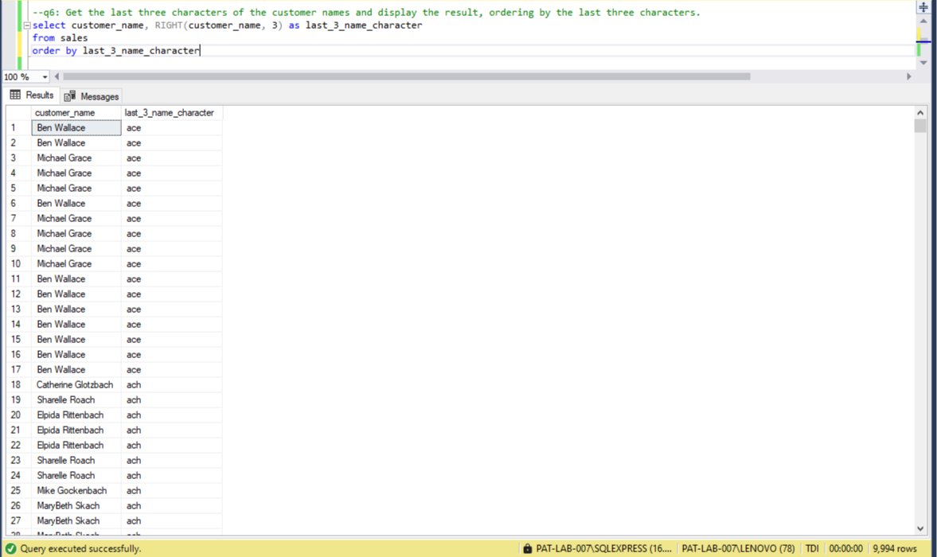Screen dimensions: 937x557
Task: Open the Messages tab
Action: tap(92, 96)
